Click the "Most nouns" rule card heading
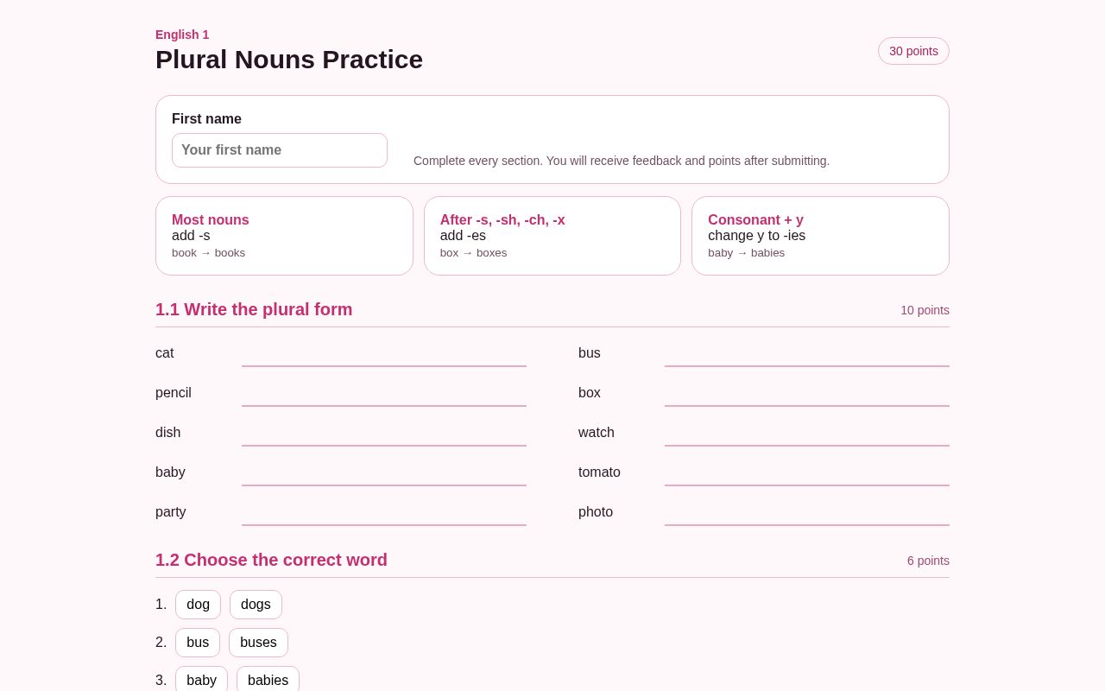This screenshot has height=691, width=1105. click(x=211, y=220)
